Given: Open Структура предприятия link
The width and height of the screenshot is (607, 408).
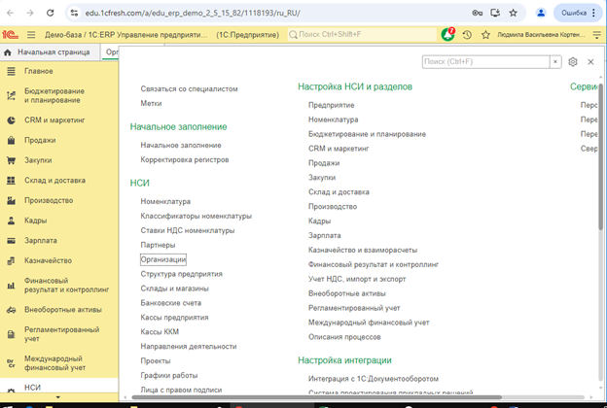Looking at the screenshot, I should (181, 274).
